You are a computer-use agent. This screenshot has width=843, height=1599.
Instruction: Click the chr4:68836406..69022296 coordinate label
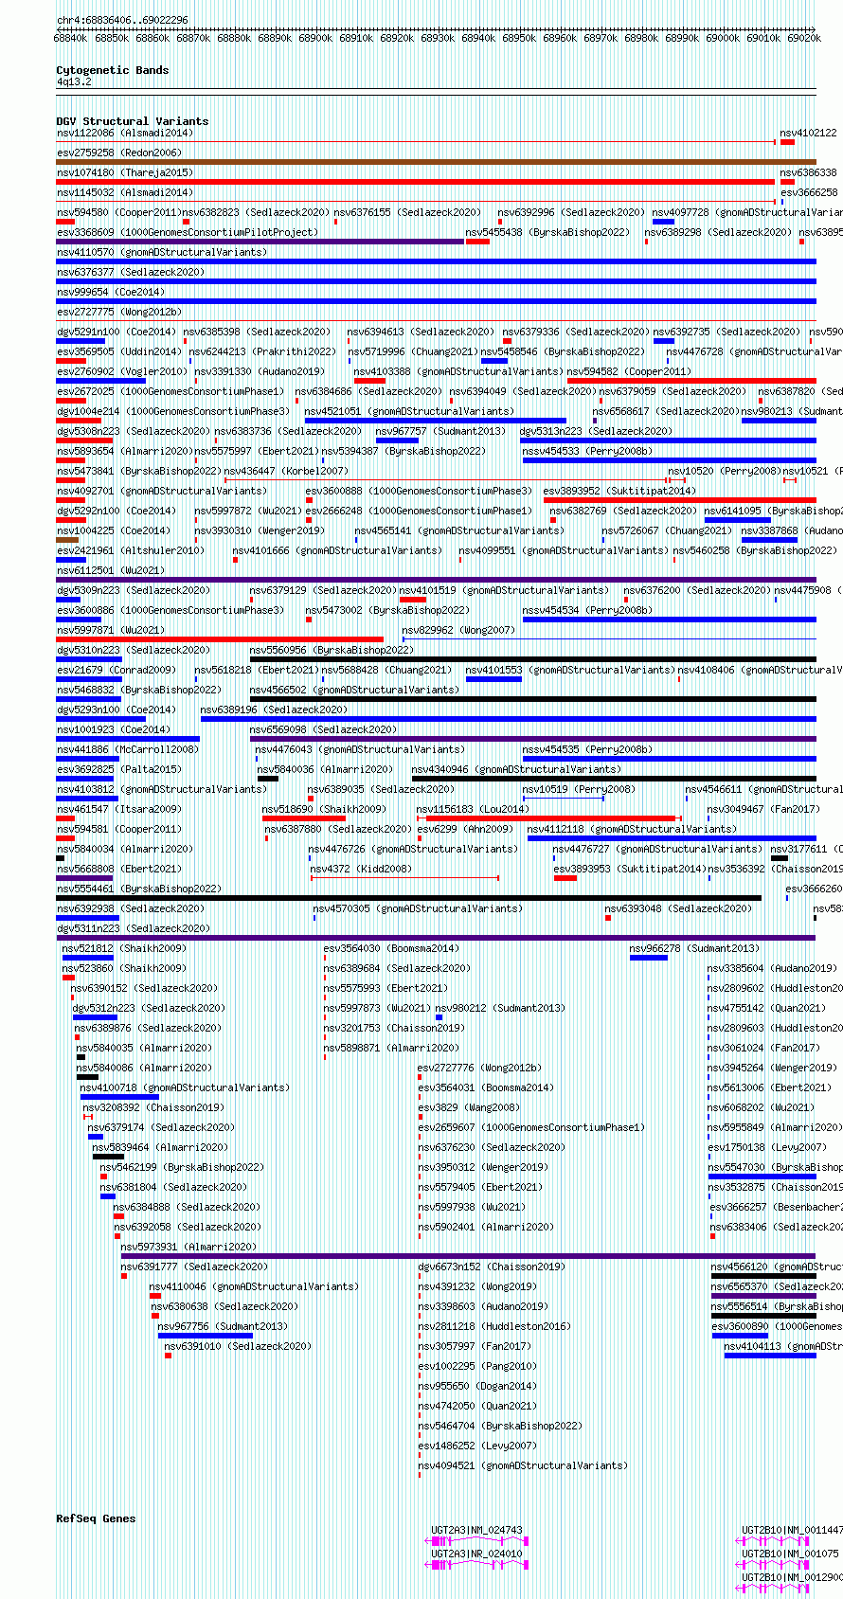pyautogui.click(x=122, y=20)
